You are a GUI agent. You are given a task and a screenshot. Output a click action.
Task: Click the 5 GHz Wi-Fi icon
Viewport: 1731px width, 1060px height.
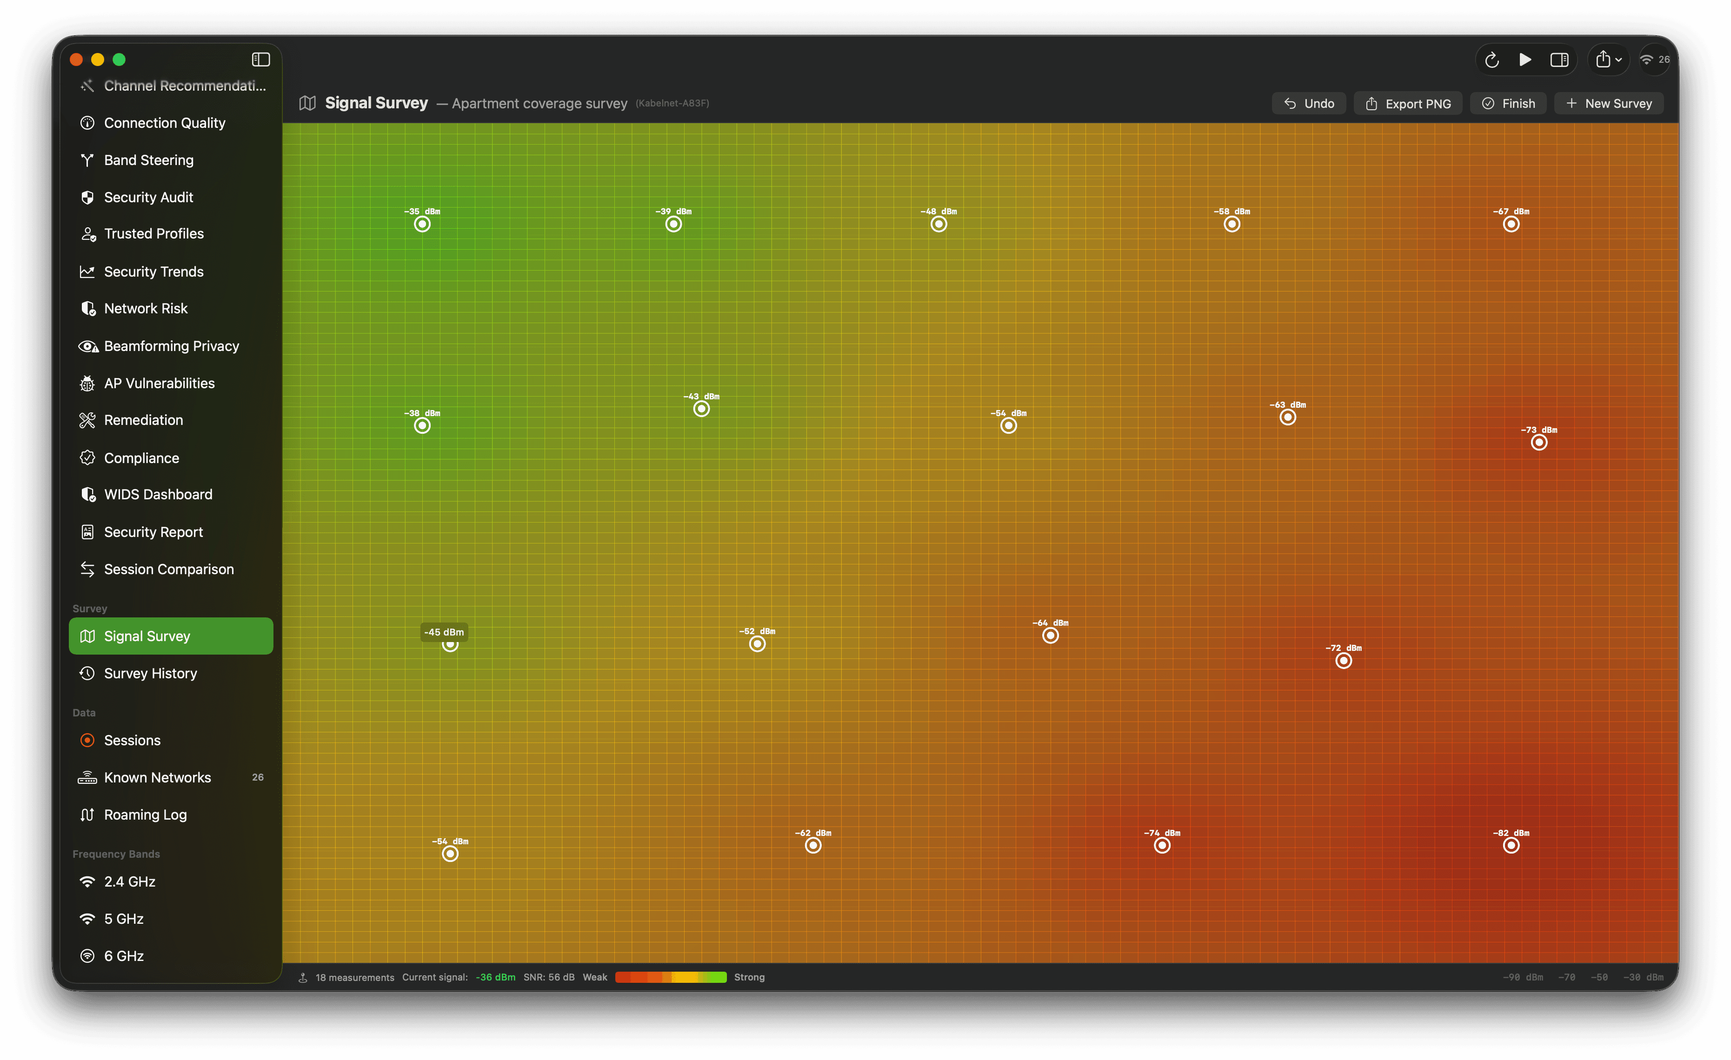(x=88, y=919)
